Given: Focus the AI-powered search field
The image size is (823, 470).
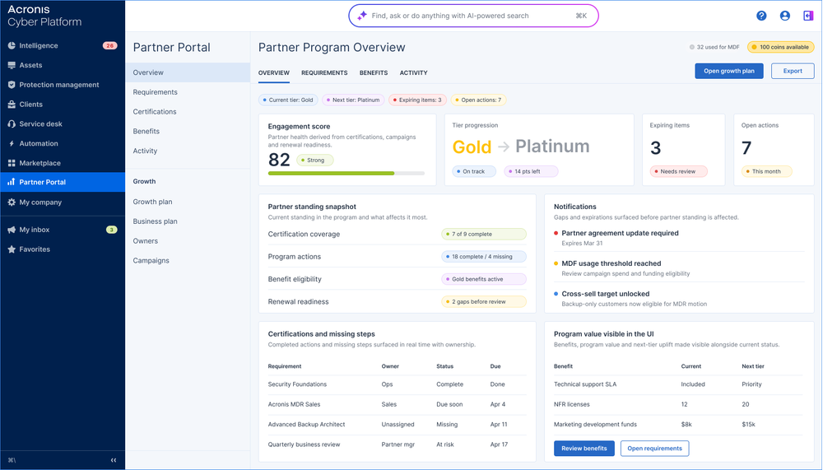Looking at the screenshot, I should [473, 16].
